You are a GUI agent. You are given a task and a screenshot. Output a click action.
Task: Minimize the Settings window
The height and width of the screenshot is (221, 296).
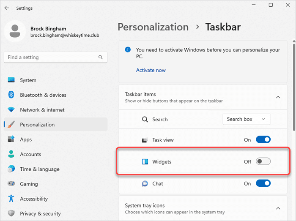pos(254,5)
